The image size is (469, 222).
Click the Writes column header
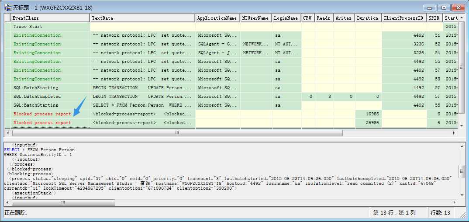[x=344, y=18]
